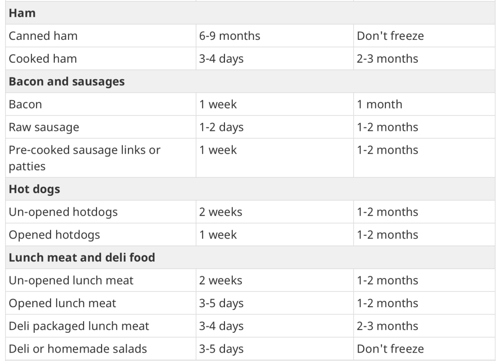The image size is (501, 361).
Task: Click the Hot dogs section header
Action: point(34,189)
